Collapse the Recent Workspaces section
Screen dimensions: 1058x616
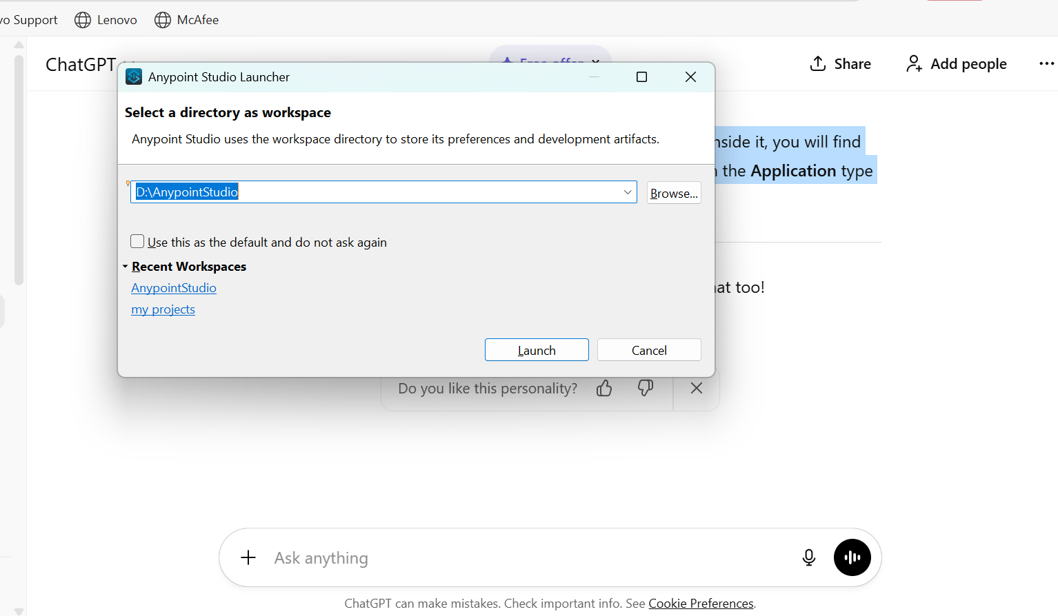[x=126, y=267]
